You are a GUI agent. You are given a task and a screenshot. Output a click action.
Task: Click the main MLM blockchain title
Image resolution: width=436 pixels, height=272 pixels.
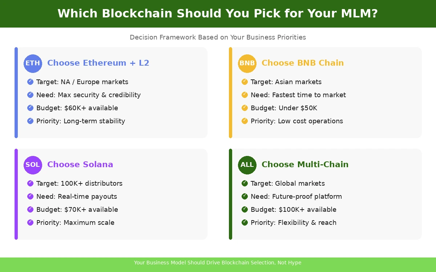218,14
